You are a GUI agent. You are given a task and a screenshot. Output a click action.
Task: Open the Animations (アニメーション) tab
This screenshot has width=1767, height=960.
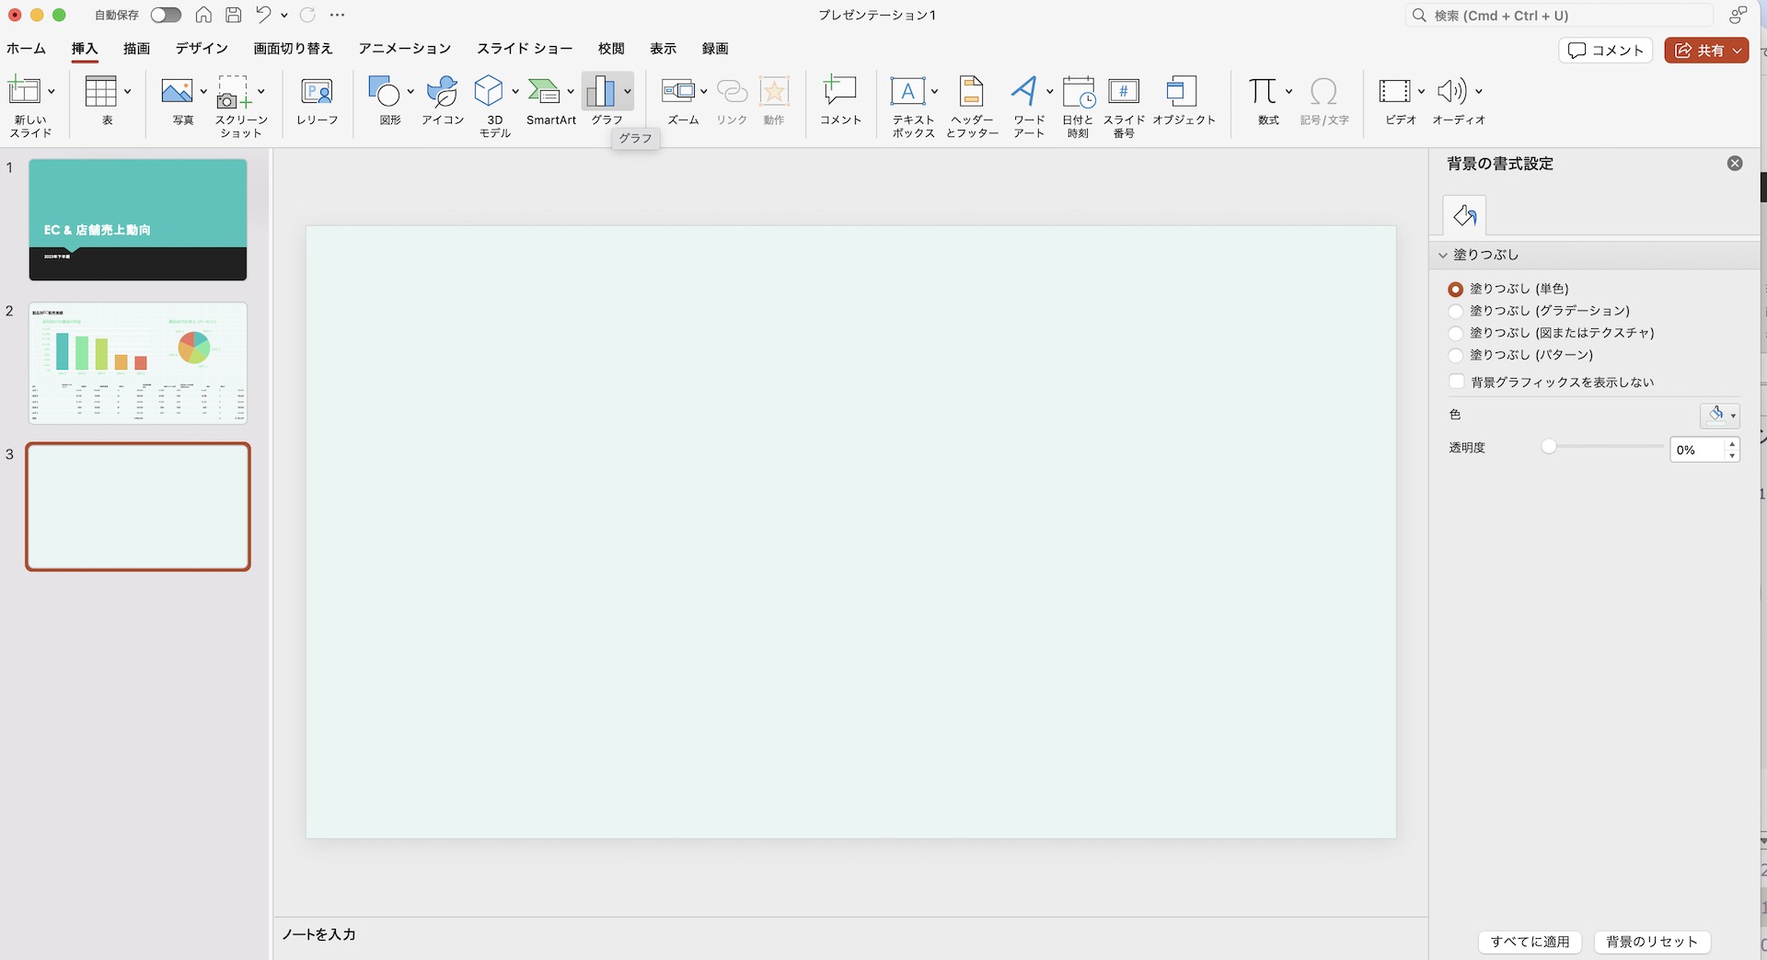point(405,49)
